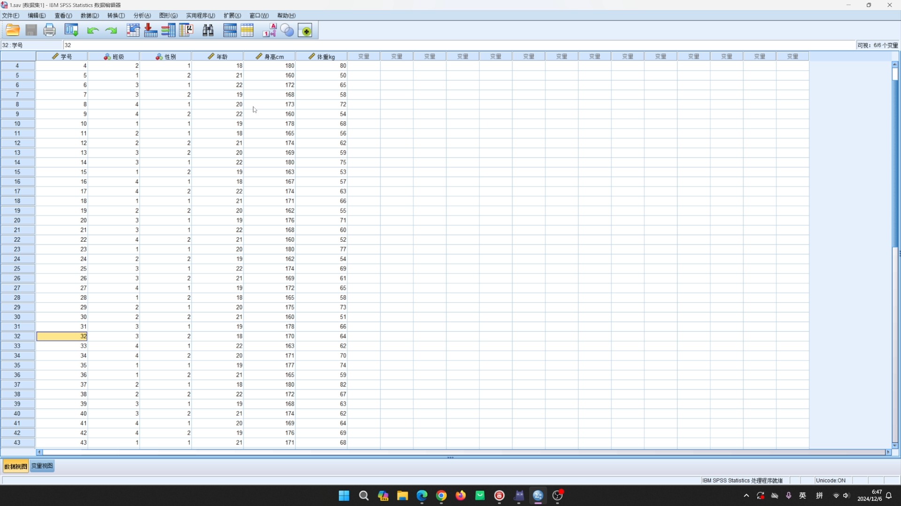Open Microsoft Edge from the taskbar

422,496
